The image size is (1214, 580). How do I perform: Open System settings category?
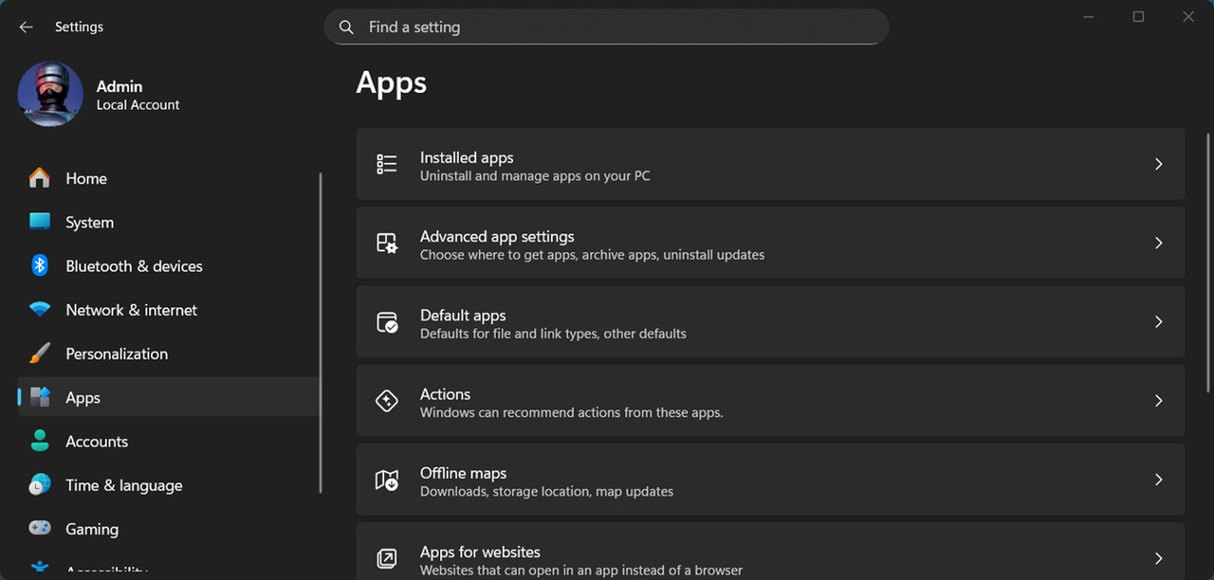169,222
